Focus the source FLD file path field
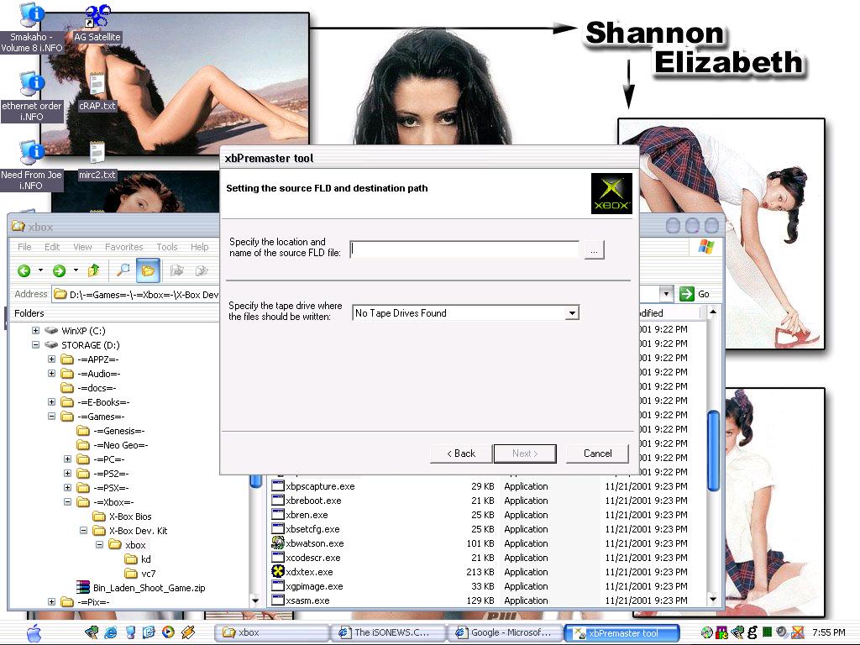 (464, 249)
